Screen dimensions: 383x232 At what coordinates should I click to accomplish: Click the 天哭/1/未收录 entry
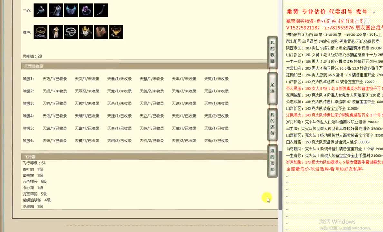click(x=87, y=79)
